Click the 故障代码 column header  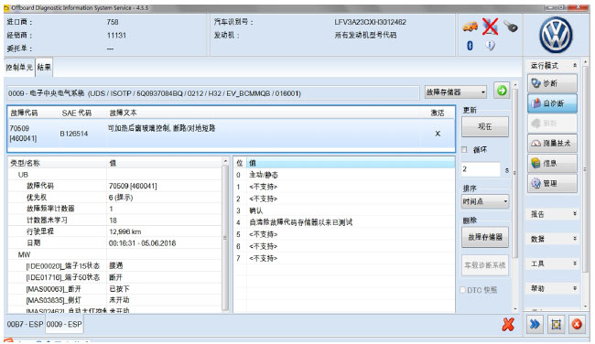[x=24, y=113]
